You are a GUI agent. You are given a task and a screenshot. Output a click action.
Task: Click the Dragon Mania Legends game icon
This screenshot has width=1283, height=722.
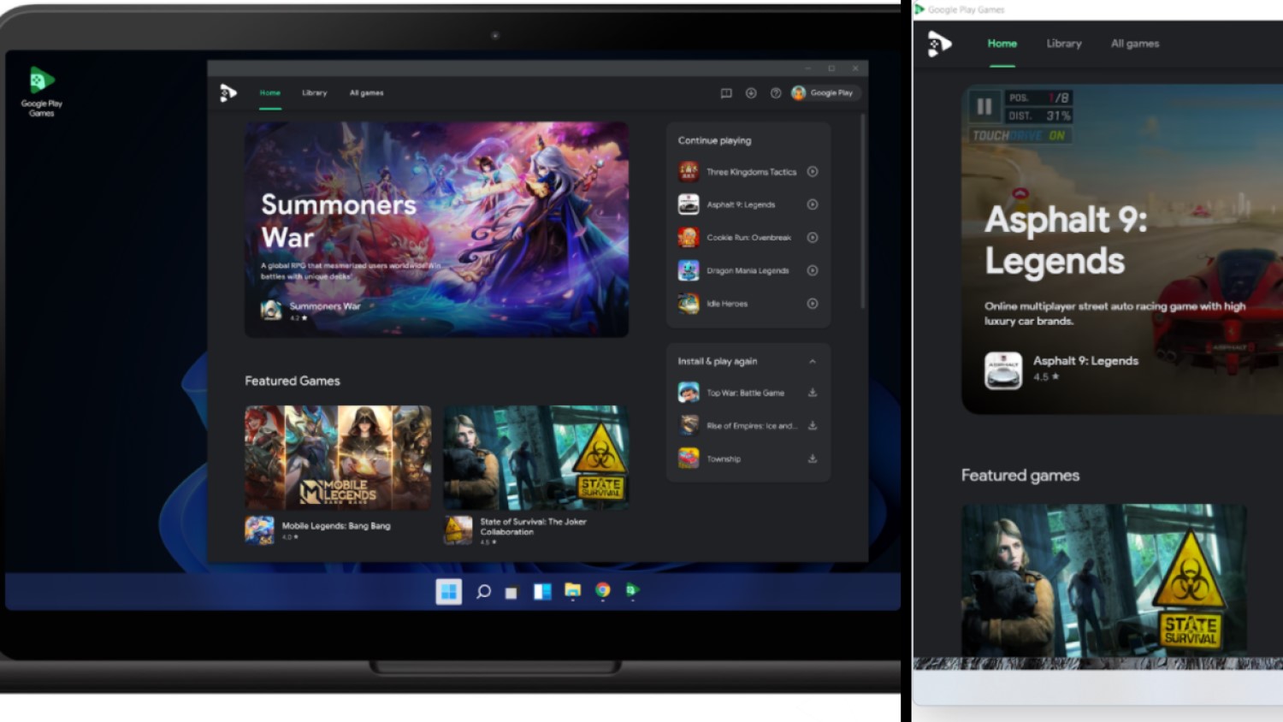click(x=689, y=270)
